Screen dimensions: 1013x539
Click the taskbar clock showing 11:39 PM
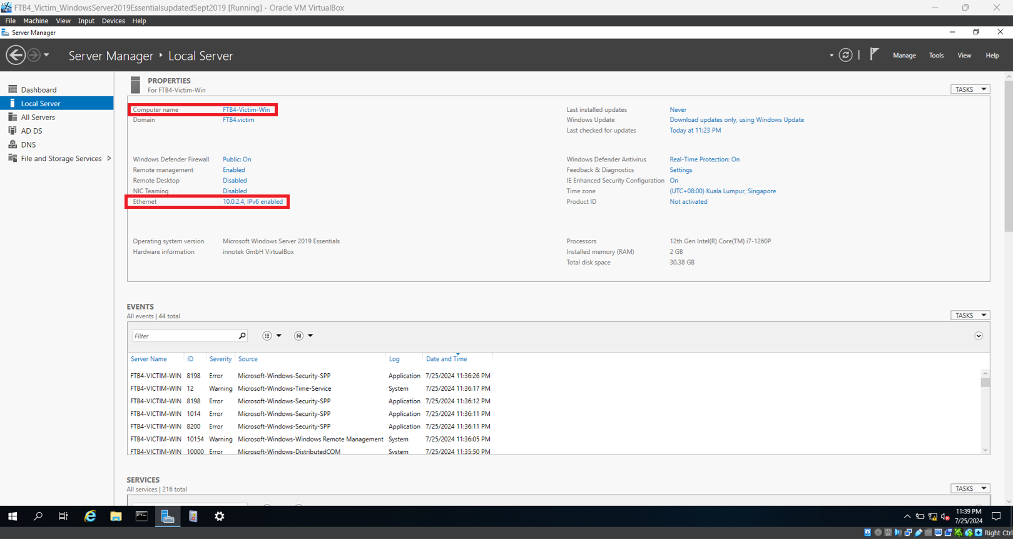(969, 516)
